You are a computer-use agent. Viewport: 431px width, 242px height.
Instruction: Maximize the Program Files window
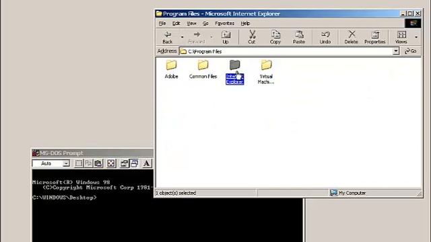pyautogui.click(x=410, y=13)
